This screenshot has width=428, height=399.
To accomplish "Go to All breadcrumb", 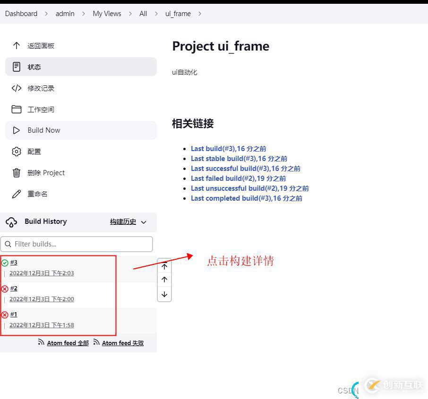I will [143, 14].
